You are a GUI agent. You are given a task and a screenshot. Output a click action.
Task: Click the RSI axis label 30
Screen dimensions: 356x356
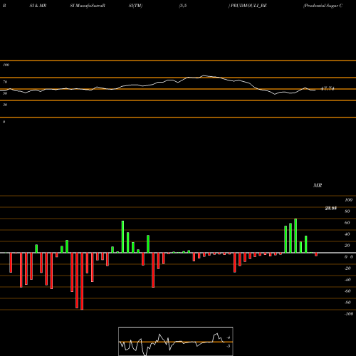5,105
